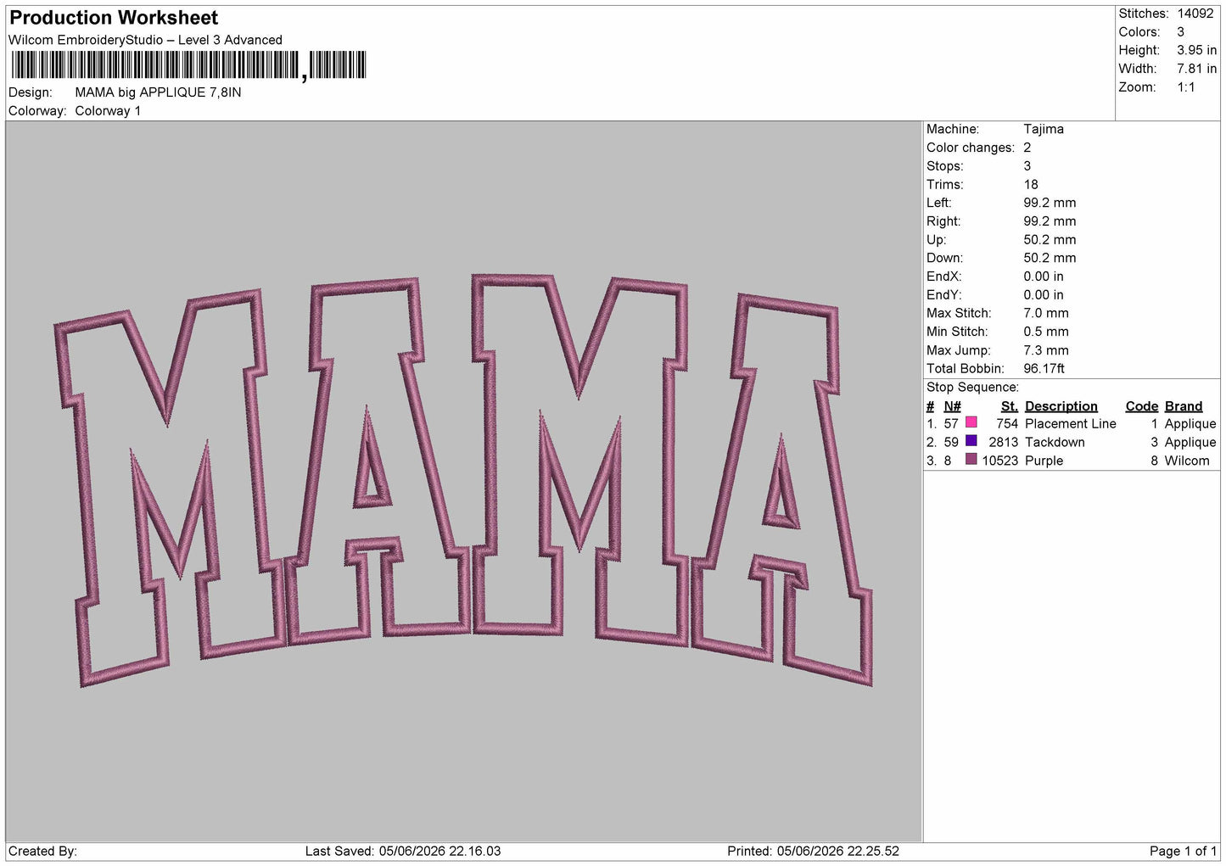Click design name 'MAMA big APPLIQUE 7,8IN'
This screenshot has height=866, width=1226.
click(158, 92)
